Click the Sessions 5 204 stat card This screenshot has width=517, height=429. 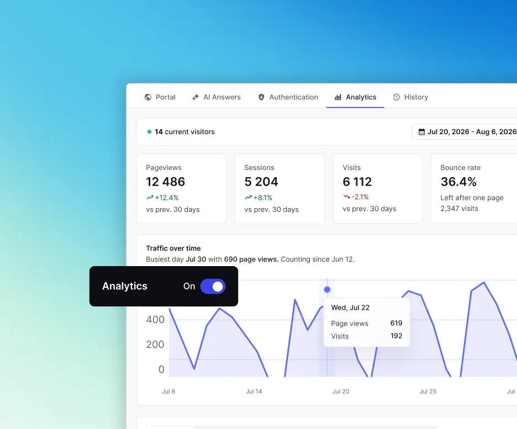279,189
